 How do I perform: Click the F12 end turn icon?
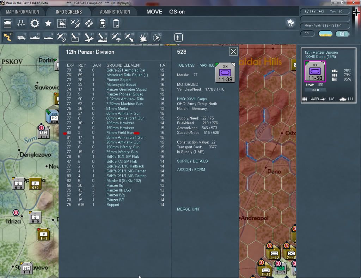pos(157,37)
